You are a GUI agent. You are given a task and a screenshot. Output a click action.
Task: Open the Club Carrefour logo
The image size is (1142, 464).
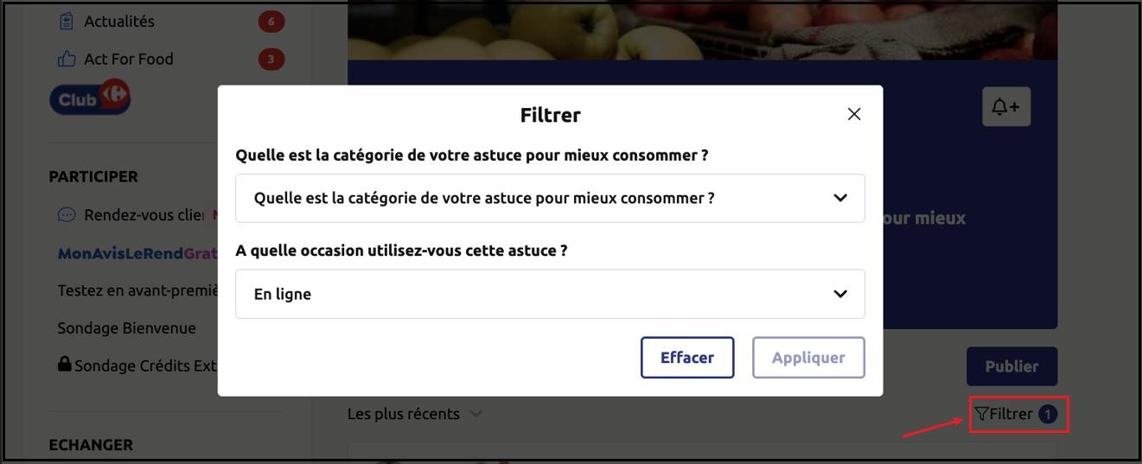pyautogui.click(x=90, y=99)
